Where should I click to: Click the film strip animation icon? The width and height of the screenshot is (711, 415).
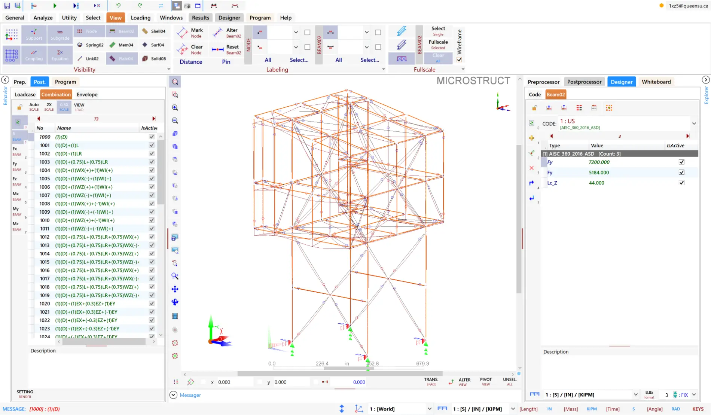point(175,316)
